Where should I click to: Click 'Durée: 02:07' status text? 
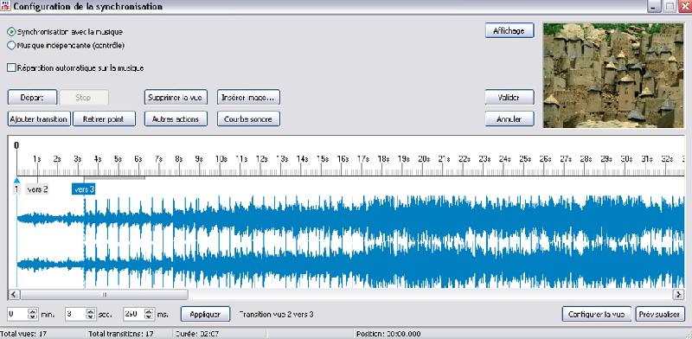(196, 334)
